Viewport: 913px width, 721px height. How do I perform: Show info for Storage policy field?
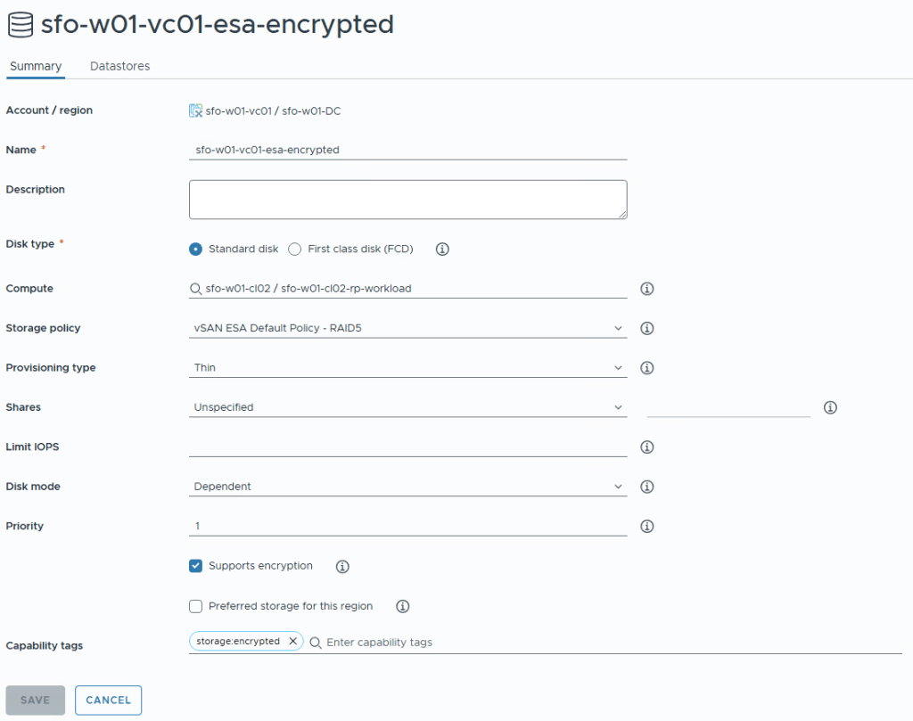tap(647, 328)
